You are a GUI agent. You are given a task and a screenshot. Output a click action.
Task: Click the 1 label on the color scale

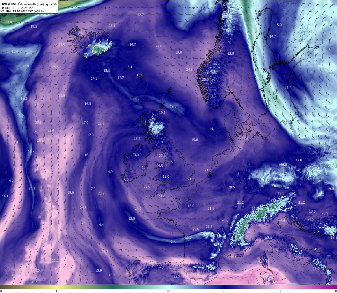56,291
